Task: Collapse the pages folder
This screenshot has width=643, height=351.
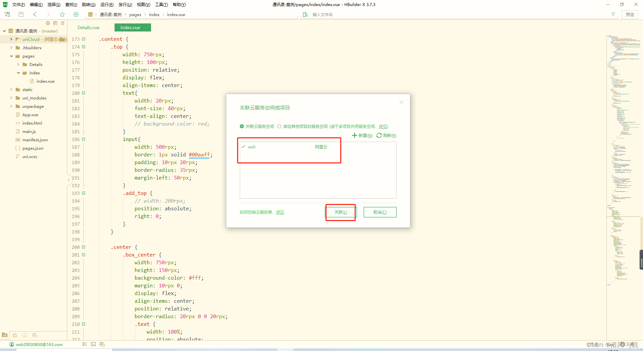Action: pyautogui.click(x=11, y=56)
